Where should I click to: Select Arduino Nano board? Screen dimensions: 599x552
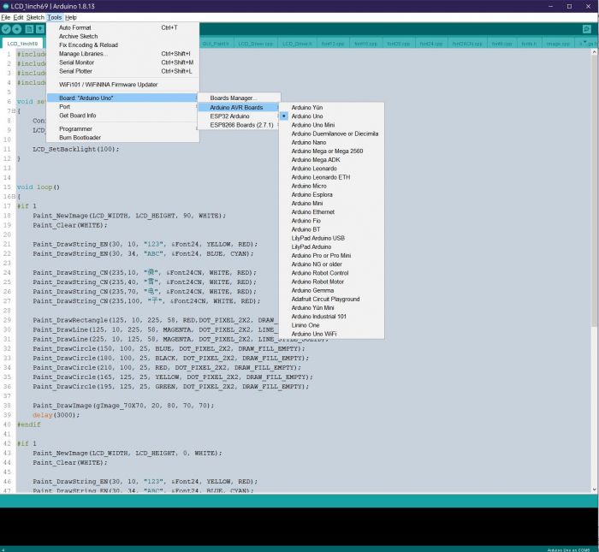pos(332,142)
